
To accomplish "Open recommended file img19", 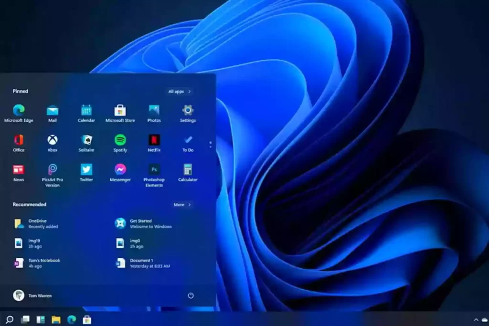I will tap(28, 243).
